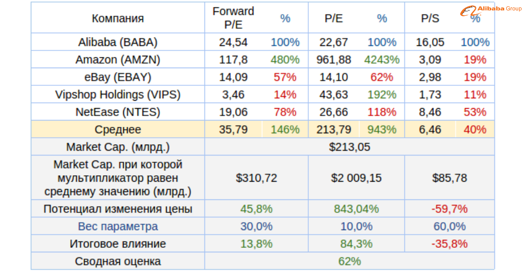The height and width of the screenshot is (273, 527).
Task: Click the Alibaba Group logo
Action: click(x=491, y=10)
